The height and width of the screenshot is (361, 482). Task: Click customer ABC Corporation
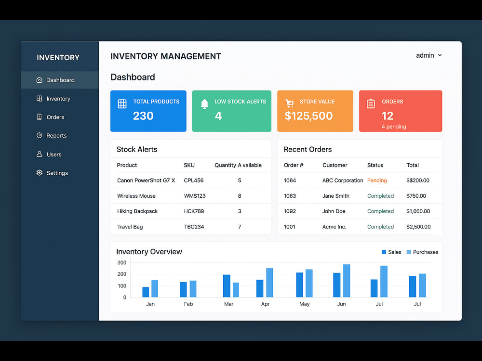[x=343, y=180]
